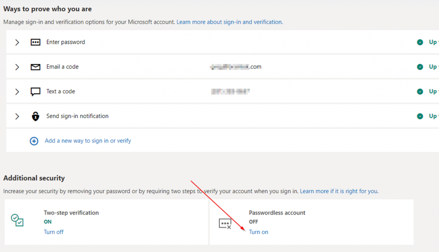The height and width of the screenshot is (252, 439).
Task: Click the green check status on sign-in notification row
Action: 420,116
